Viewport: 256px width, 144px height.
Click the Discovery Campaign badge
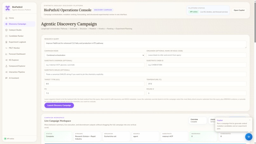[103, 10]
